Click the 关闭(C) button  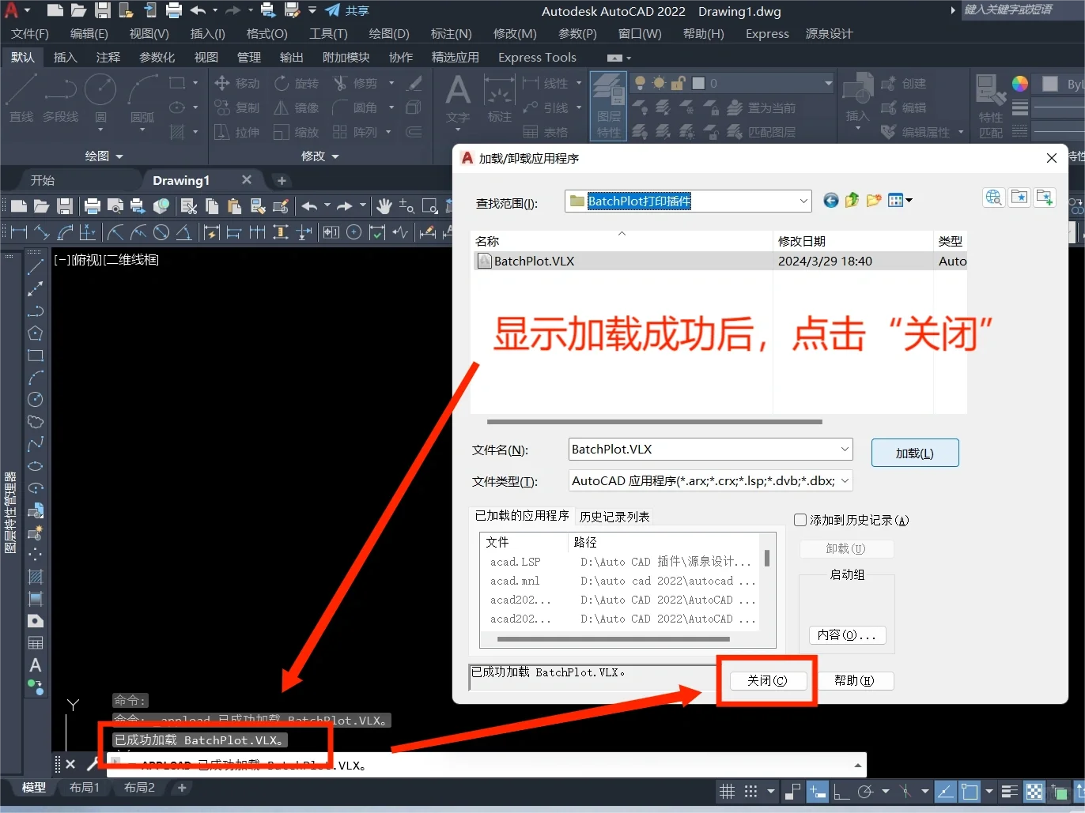click(x=767, y=680)
